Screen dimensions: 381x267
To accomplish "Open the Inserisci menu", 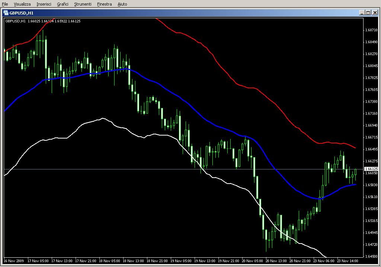I will 44,4.
